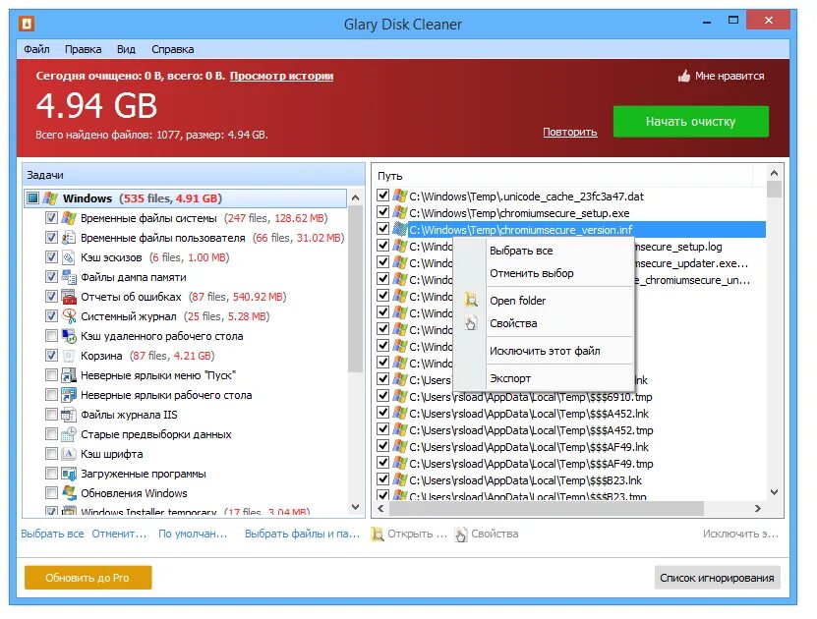This screenshot has height=619, width=817.
Task: Open 'Список игнорирования' button
Action: pyautogui.click(x=717, y=578)
